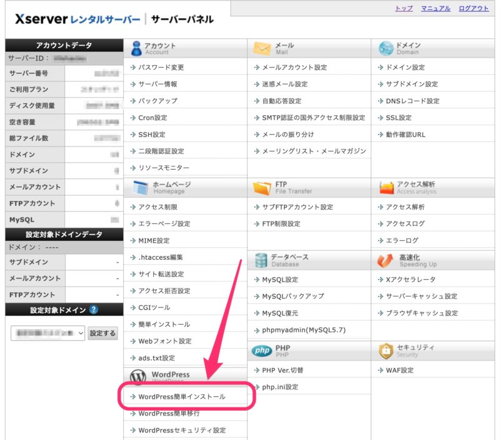The height and width of the screenshot is (440, 500).
Task: Open アクセス制限 under Homepage
Action: coord(158,207)
